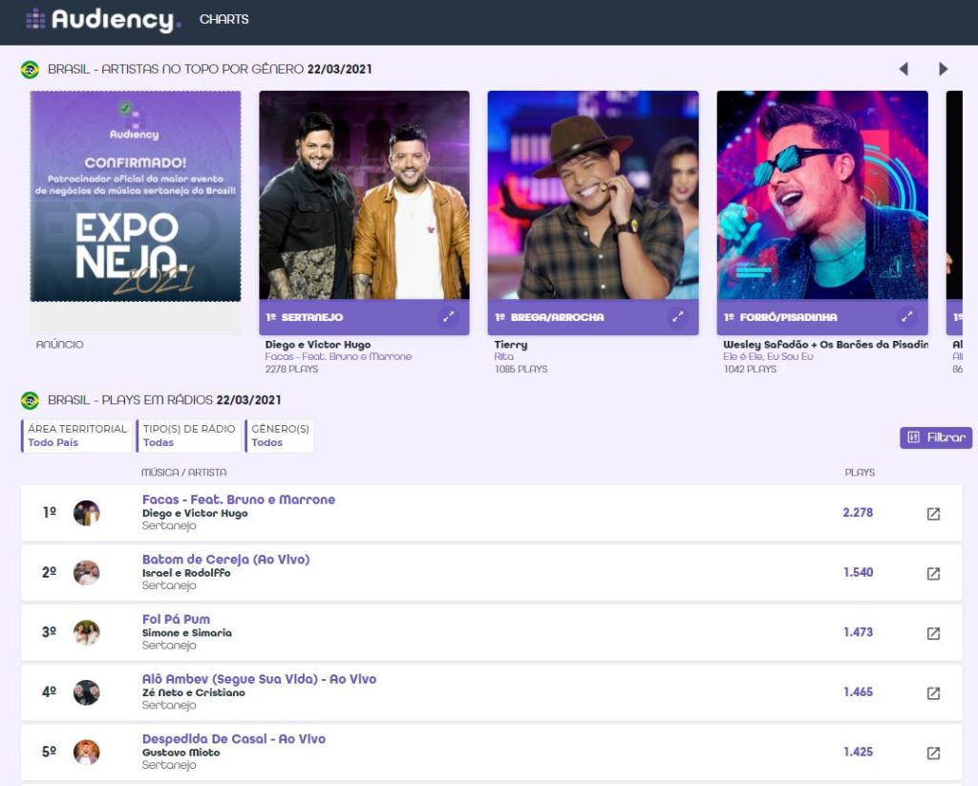Image resolution: width=978 pixels, height=786 pixels.
Task: Go to next genre artists carousel arrow
Action: click(943, 69)
